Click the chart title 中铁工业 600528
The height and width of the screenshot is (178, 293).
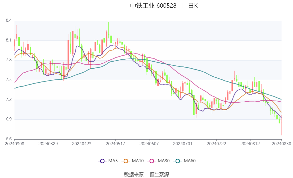(153, 6)
